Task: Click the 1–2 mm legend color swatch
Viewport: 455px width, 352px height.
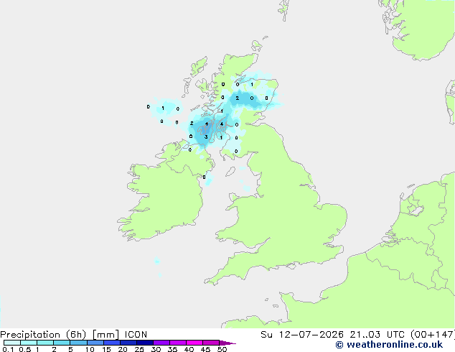Action: tap(45, 343)
